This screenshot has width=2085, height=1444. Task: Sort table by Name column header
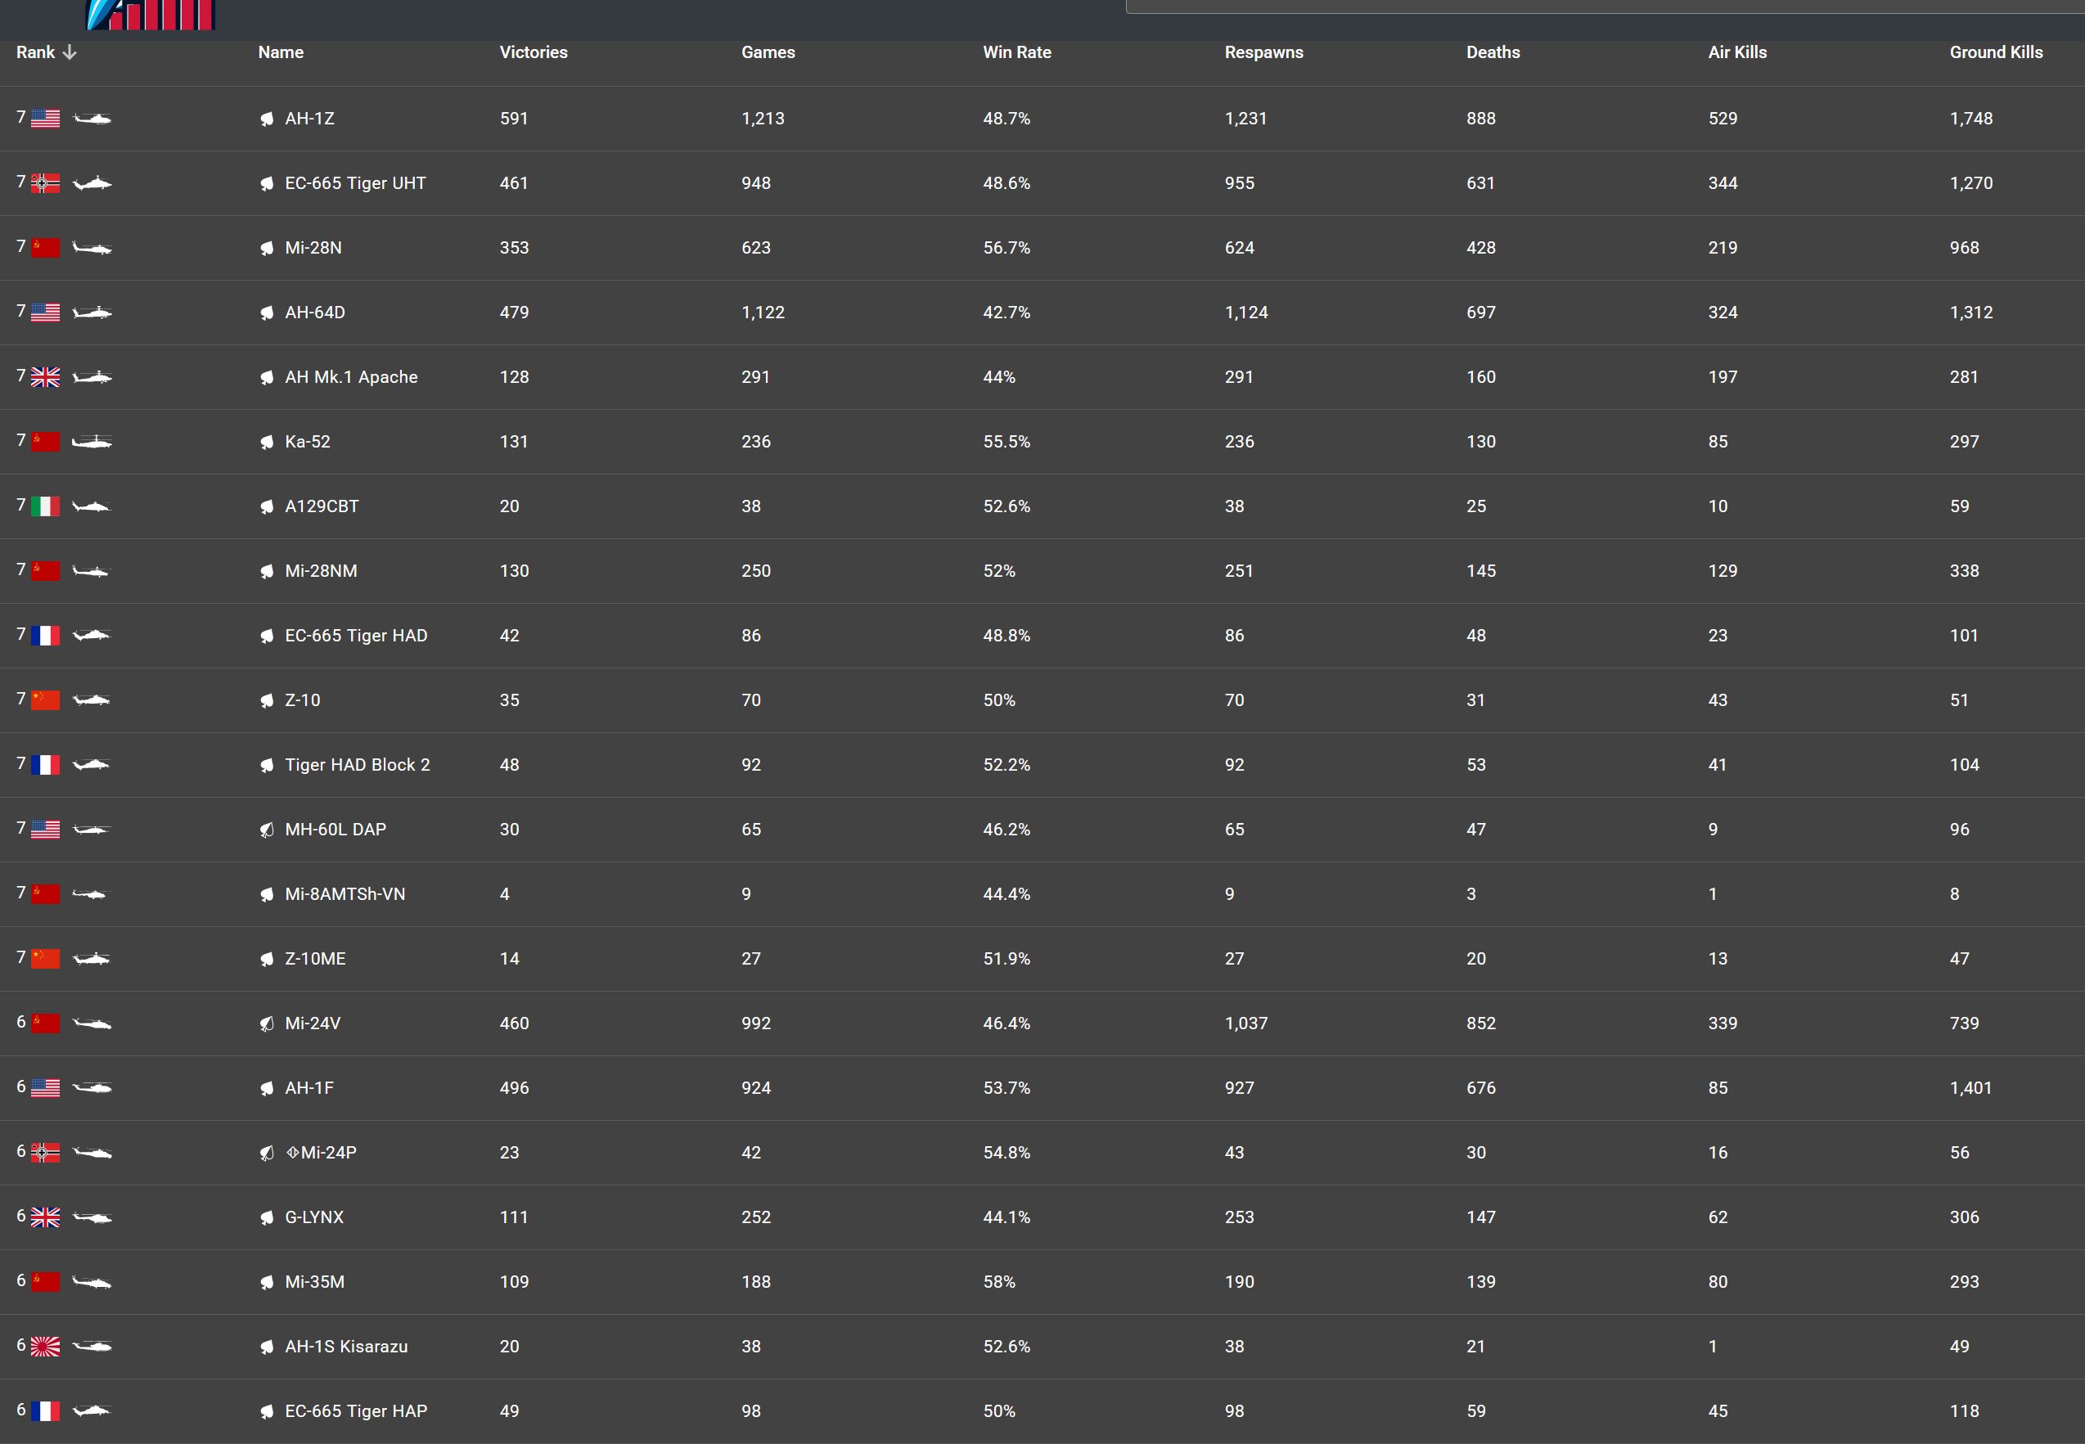(x=281, y=52)
